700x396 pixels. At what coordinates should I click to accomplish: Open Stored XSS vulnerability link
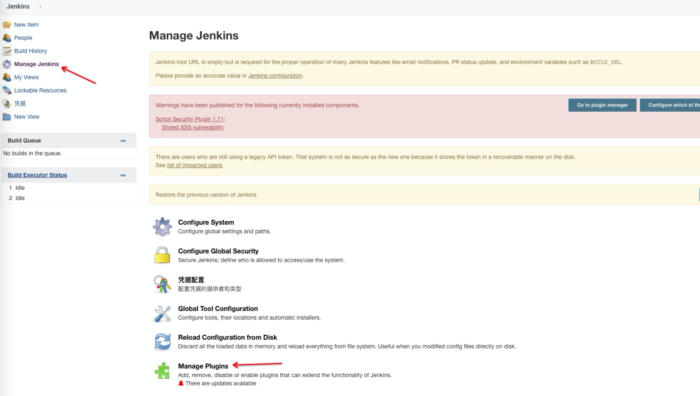tap(192, 127)
